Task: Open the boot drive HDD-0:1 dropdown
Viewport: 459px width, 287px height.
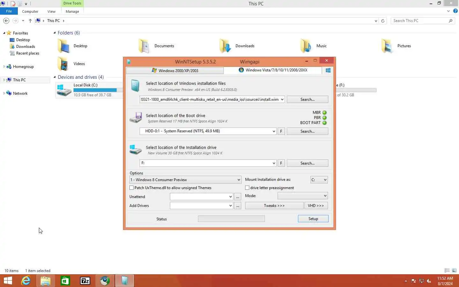Action: point(274,131)
